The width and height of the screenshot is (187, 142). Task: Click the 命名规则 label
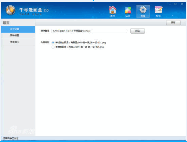click(45, 42)
